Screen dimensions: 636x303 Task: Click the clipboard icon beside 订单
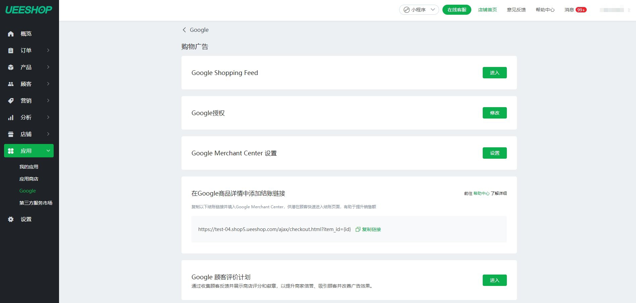pos(11,51)
